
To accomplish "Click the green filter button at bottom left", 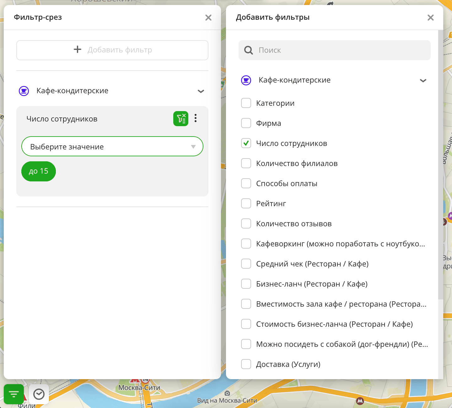I will (14, 394).
